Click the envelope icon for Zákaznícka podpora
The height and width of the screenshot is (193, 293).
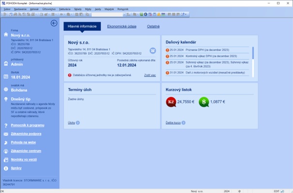(x=6, y=134)
